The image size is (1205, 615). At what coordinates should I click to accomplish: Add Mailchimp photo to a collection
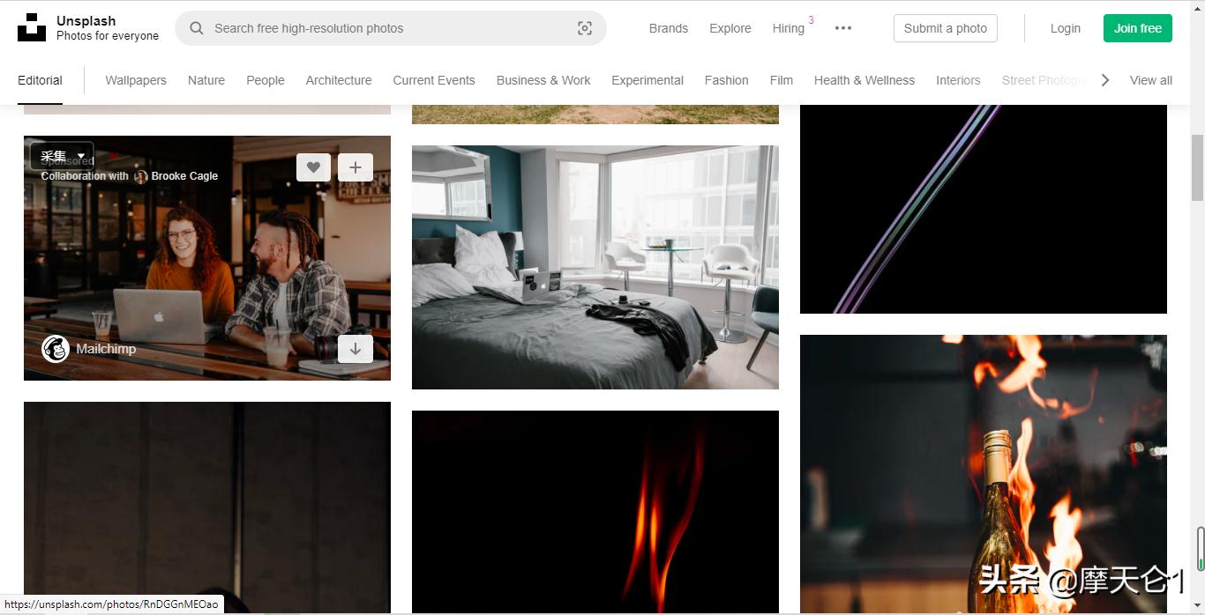point(356,167)
